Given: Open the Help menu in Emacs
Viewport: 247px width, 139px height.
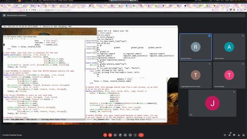Looking at the screenshot, I should coord(34,37).
